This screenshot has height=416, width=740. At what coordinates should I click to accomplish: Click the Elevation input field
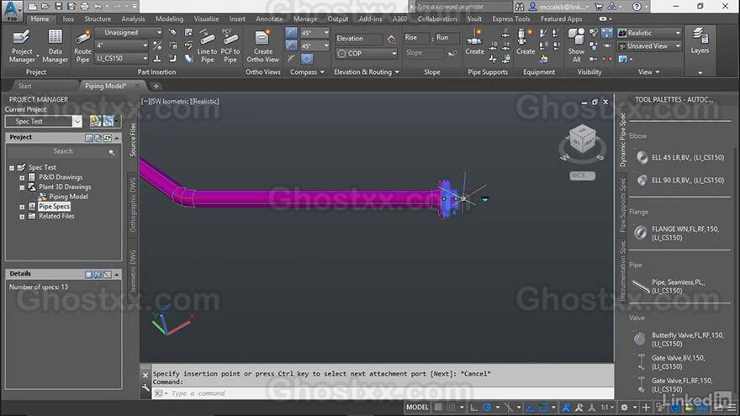pos(359,39)
